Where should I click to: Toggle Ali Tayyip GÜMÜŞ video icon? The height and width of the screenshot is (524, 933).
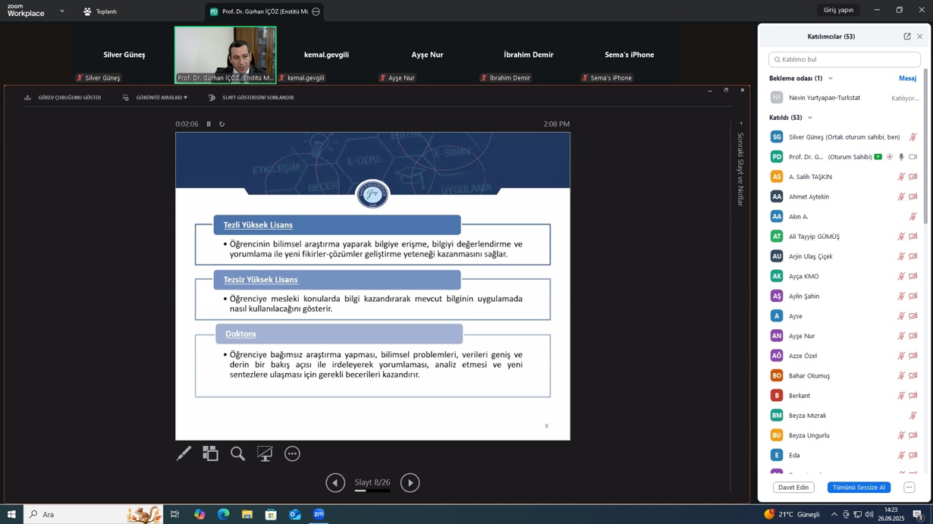point(913,237)
